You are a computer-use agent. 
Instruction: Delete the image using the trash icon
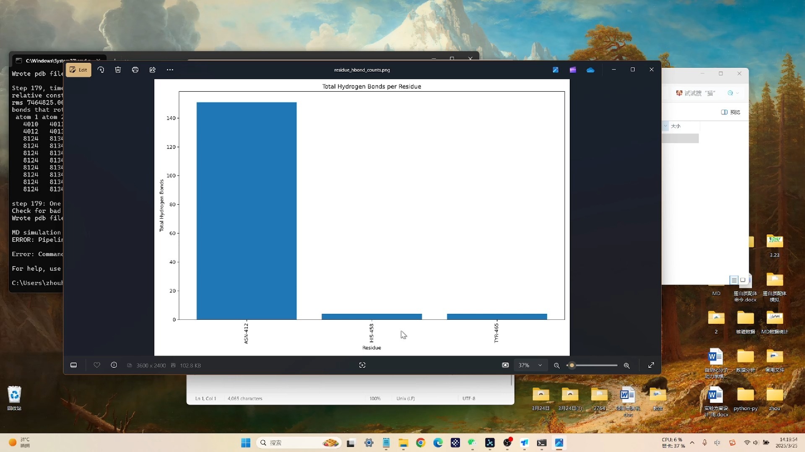click(x=118, y=70)
